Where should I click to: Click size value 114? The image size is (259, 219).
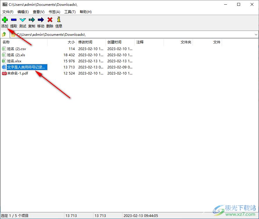[x=72, y=49]
